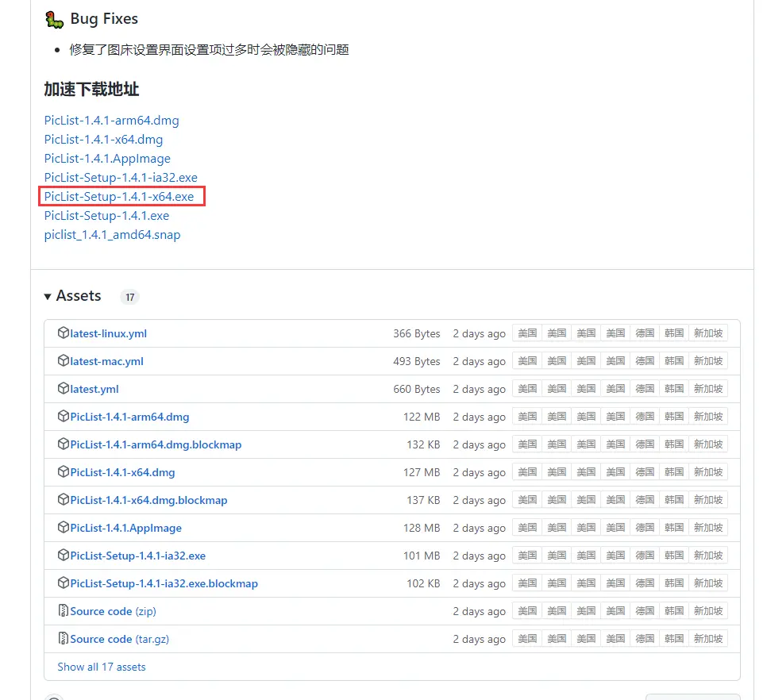The image size is (767, 700).
Task: Use 德国 mirror for PicList-1.4.1-arm64.dmg asset
Action: pyautogui.click(x=645, y=417)
